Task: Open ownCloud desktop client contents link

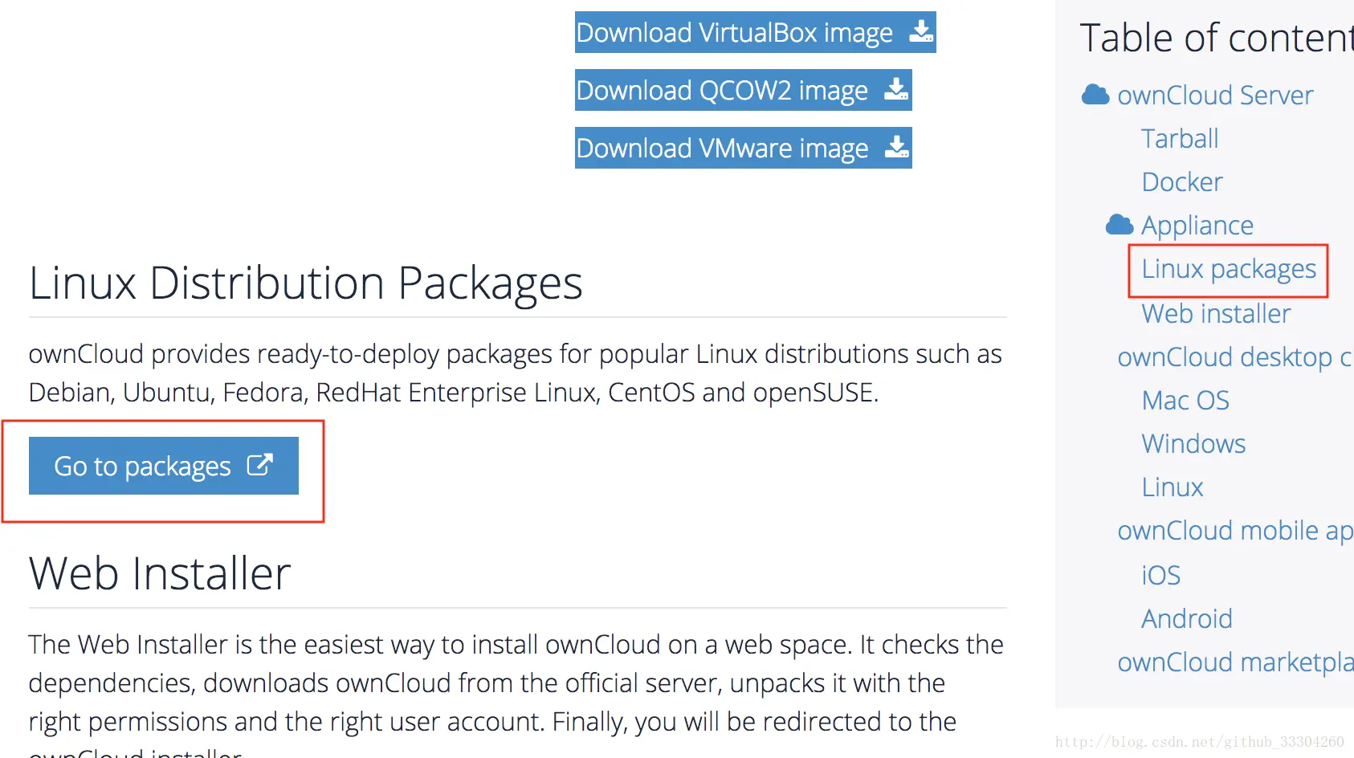Action: click(x=1235, y=357)
